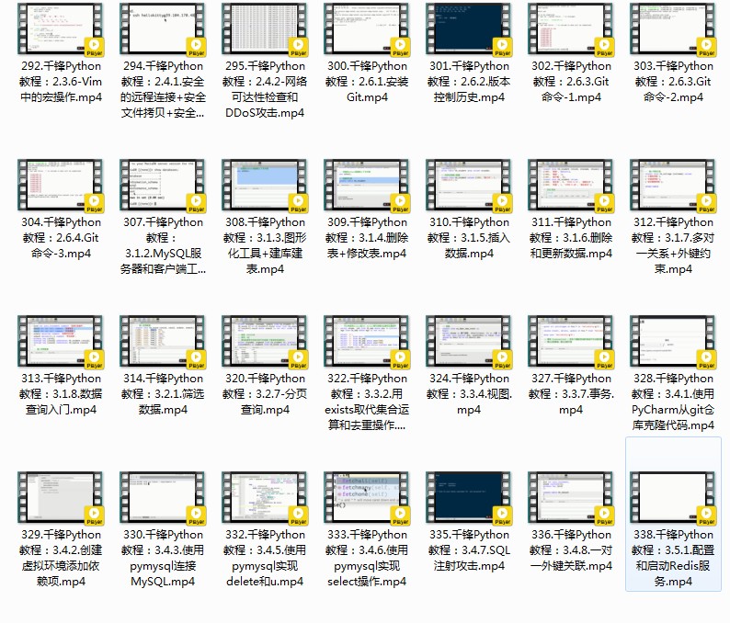The image size is (730, 623).
Task: Click filename text 332 3.4.5.使用pymysql实现delete和u.mp4
Action: point(265,559)
